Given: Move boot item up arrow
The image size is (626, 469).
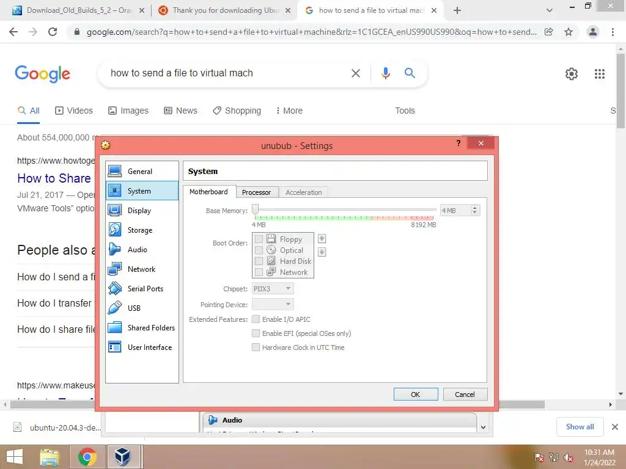Looking at the screenshot, I should (x=322, y=239).
